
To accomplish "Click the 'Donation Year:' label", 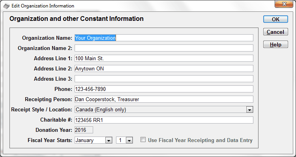I will coord(54,130).
